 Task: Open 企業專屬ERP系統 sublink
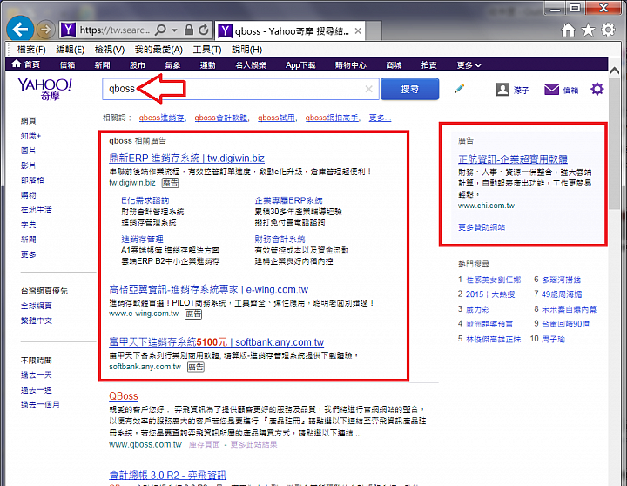[289, 200]
